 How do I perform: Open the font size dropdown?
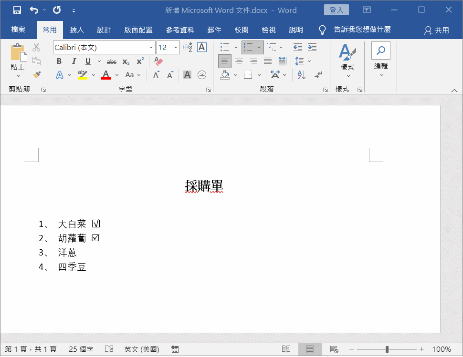tap(176, 48)
